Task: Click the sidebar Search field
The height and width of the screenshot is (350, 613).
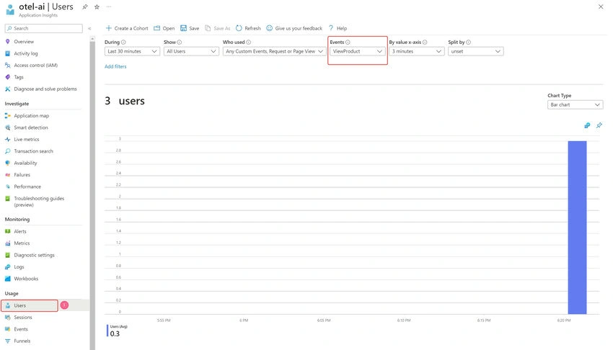Action: (44, 29)
